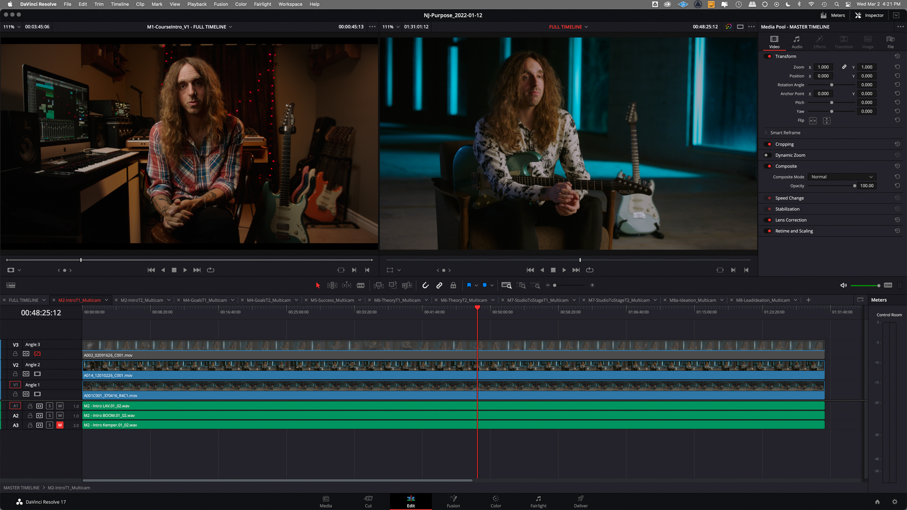Unmute audio track A3
907x510 pixels.
60,425
